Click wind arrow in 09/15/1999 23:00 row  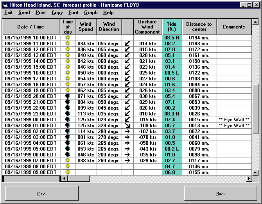coord(127,114)
